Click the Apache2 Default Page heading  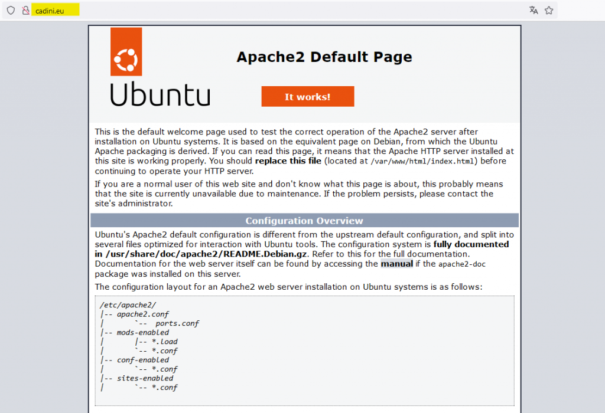point(324,57)
